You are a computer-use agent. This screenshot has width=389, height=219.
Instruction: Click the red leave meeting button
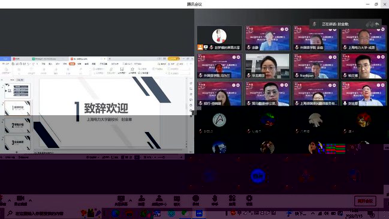[x=365, y=201]
